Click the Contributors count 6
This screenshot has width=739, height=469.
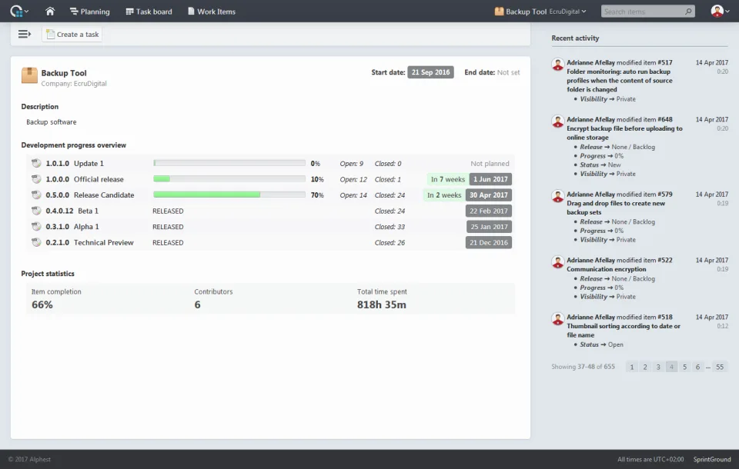(198, 304)
